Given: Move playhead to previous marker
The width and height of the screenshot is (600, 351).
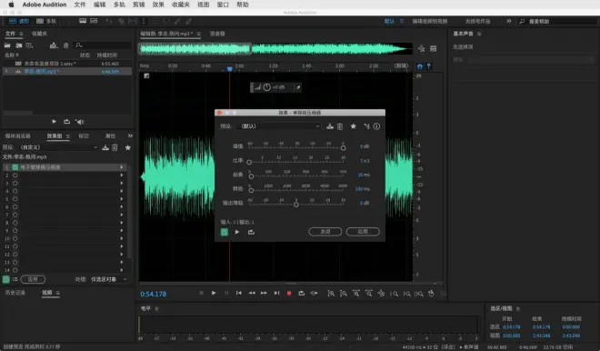Looking at the screenshot, I should coord(239,293).
